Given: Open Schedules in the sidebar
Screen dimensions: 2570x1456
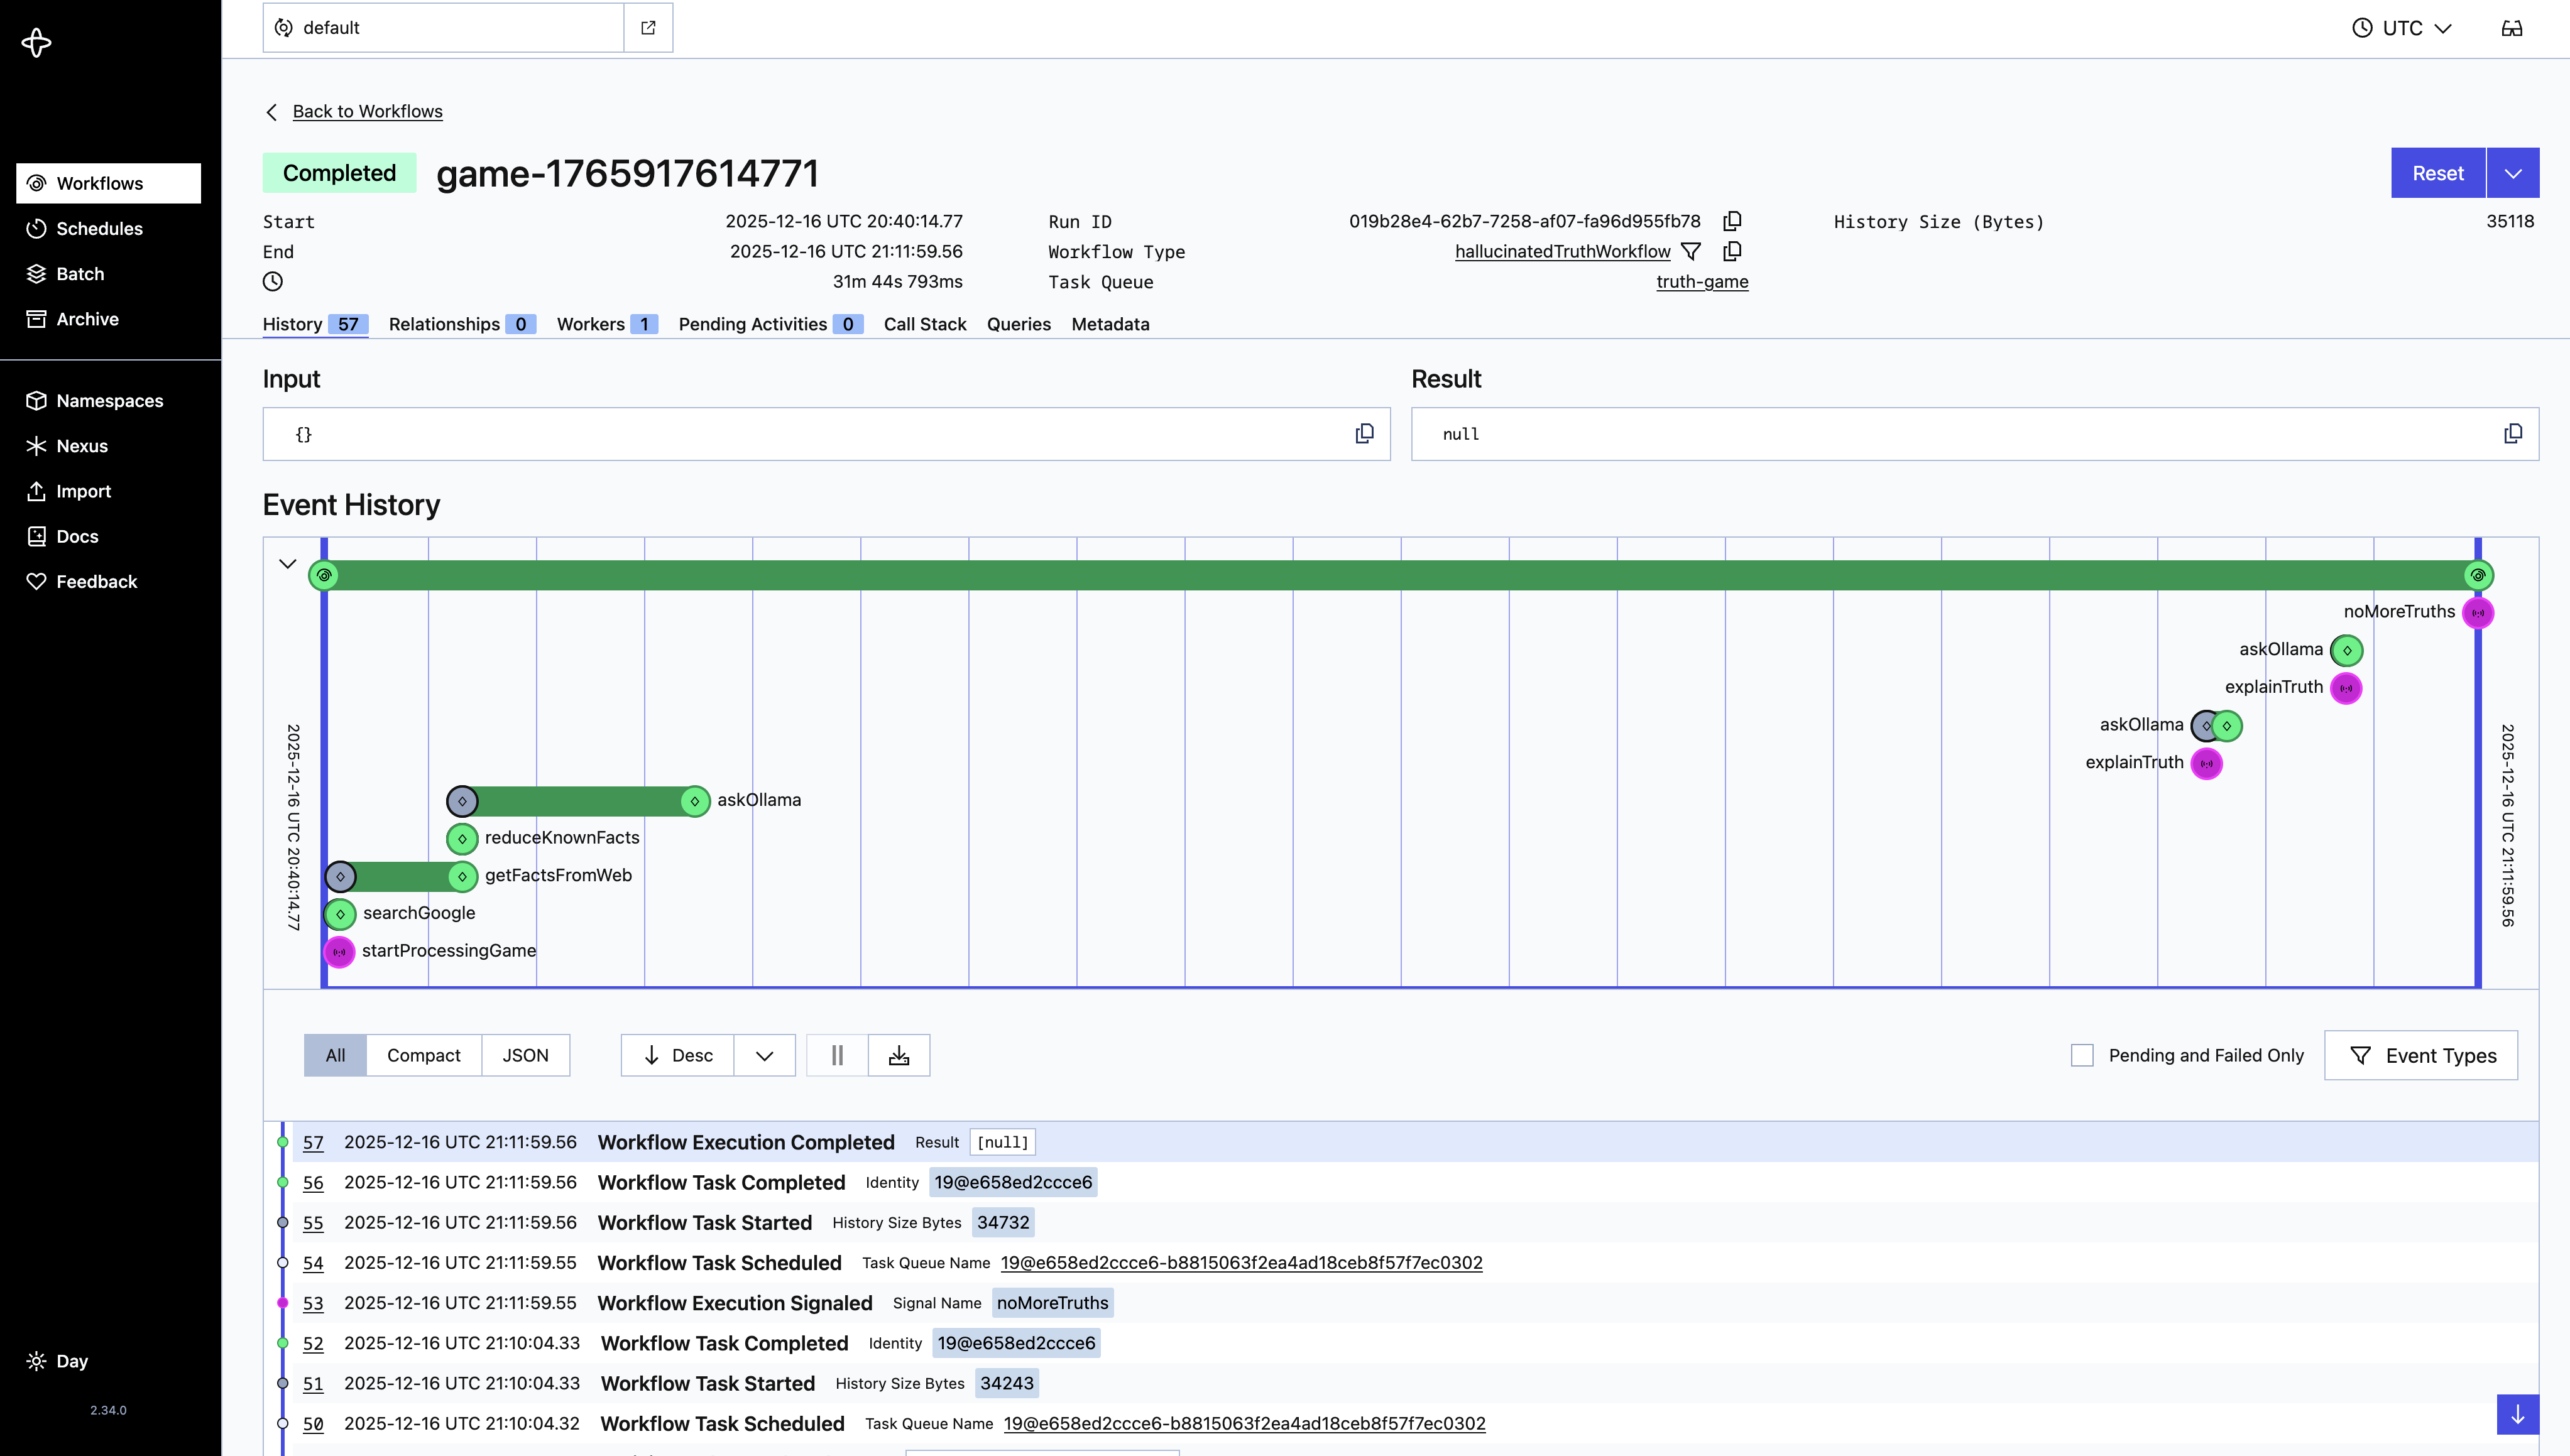Looking at the screenshot, I should coord(108,229).
